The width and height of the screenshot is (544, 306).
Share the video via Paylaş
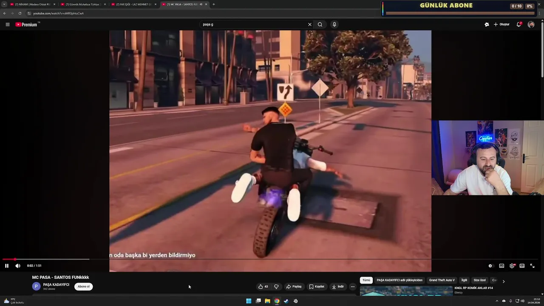pos(294,286)
